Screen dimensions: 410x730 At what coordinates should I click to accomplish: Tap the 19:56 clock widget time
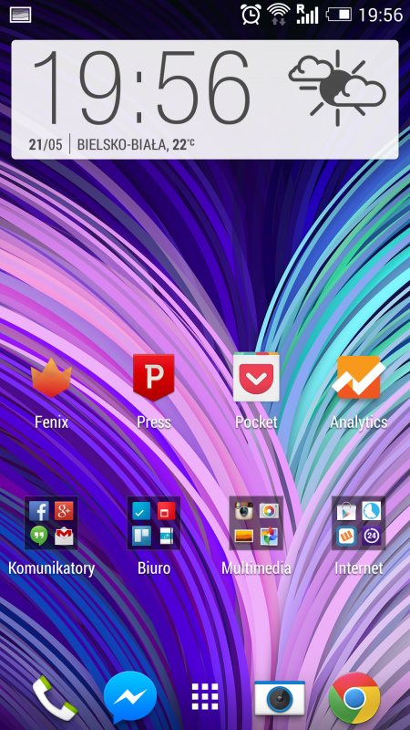(x=141, y=87)
